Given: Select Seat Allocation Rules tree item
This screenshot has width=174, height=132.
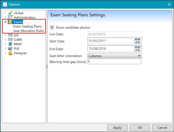Looking at the screenshot, I should (x=29, y=31).
